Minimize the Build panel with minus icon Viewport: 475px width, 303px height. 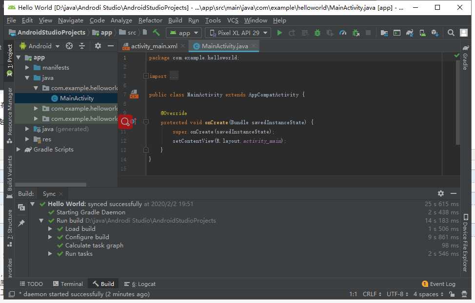pyautogui.click(x=454, y=193)
